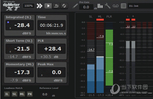153x99 pixels.
Task: Click the -14.7 short term max value
Action: pyautogui.click(x=13, y=57)
